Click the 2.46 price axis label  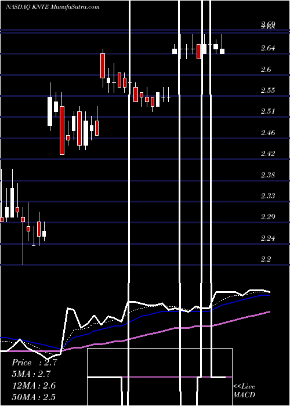[268, 133]
